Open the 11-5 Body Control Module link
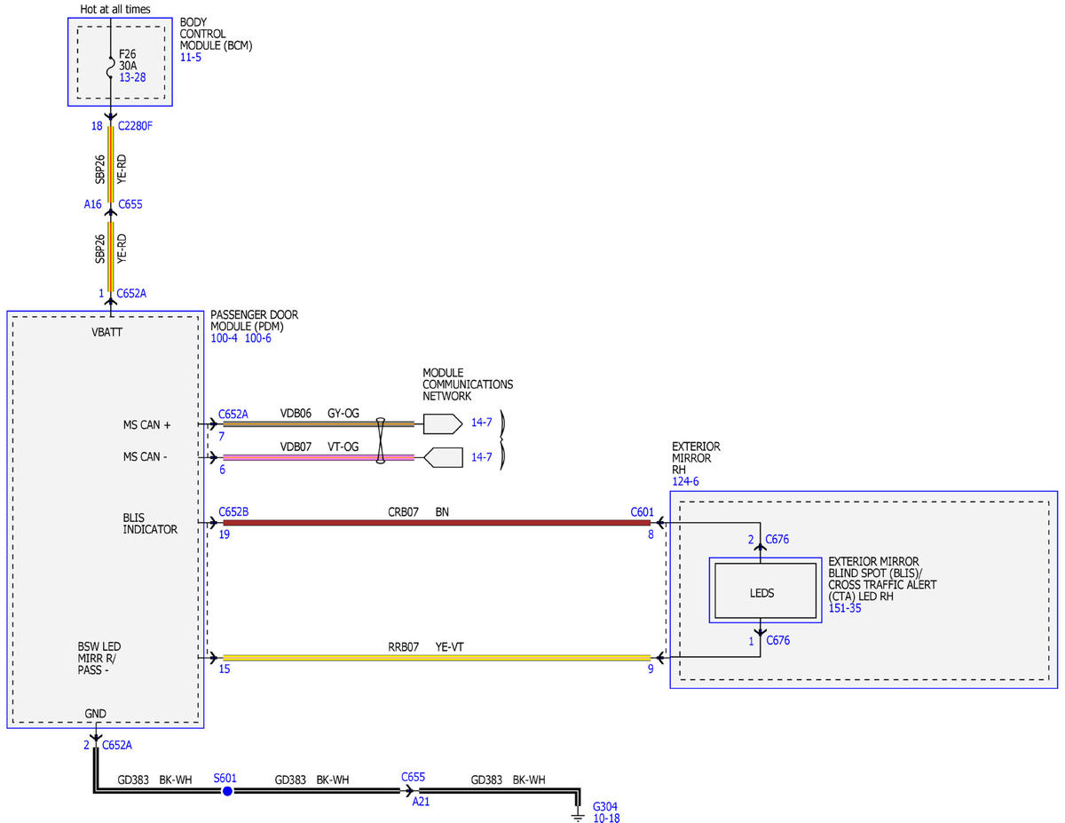Viewport: 1065px width, 823px height. pyautogui.click(x=191, y=58)
